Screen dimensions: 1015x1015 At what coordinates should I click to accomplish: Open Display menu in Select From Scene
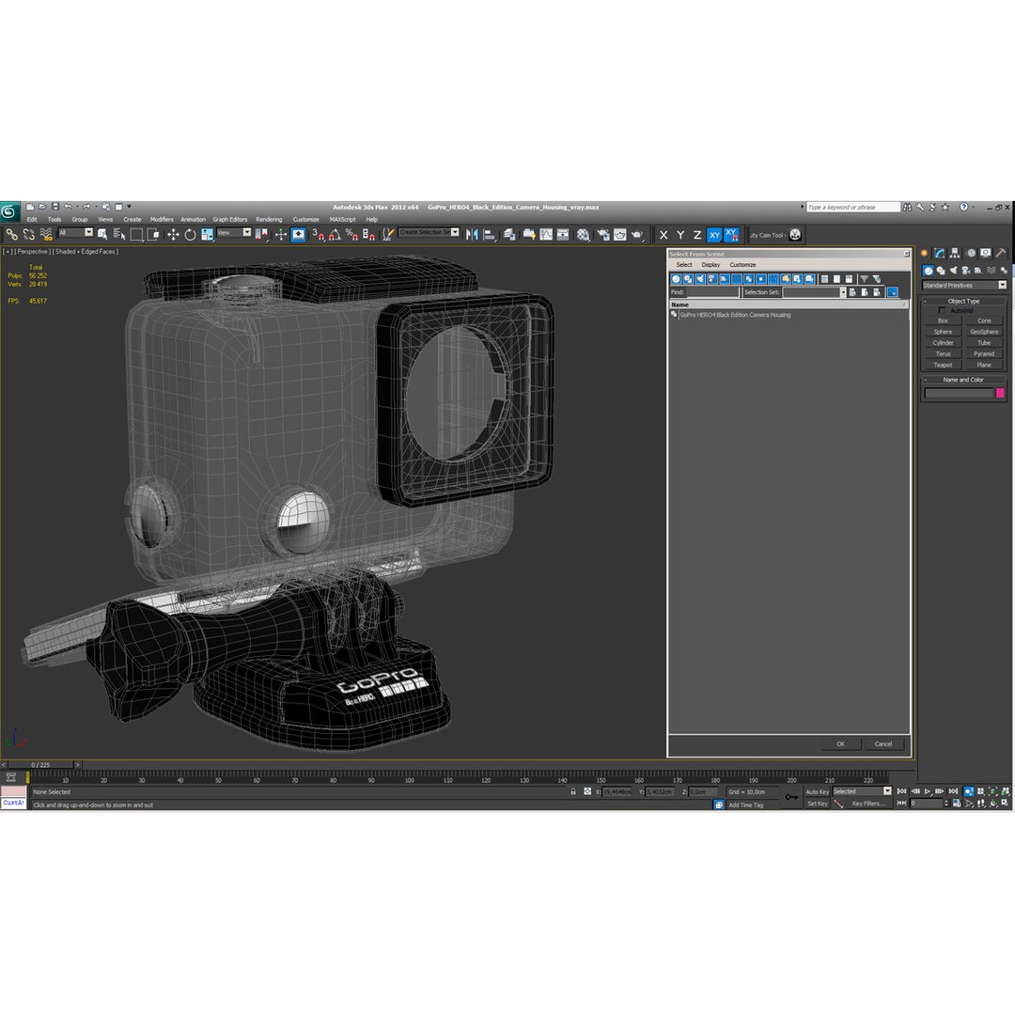pos(710,265)
